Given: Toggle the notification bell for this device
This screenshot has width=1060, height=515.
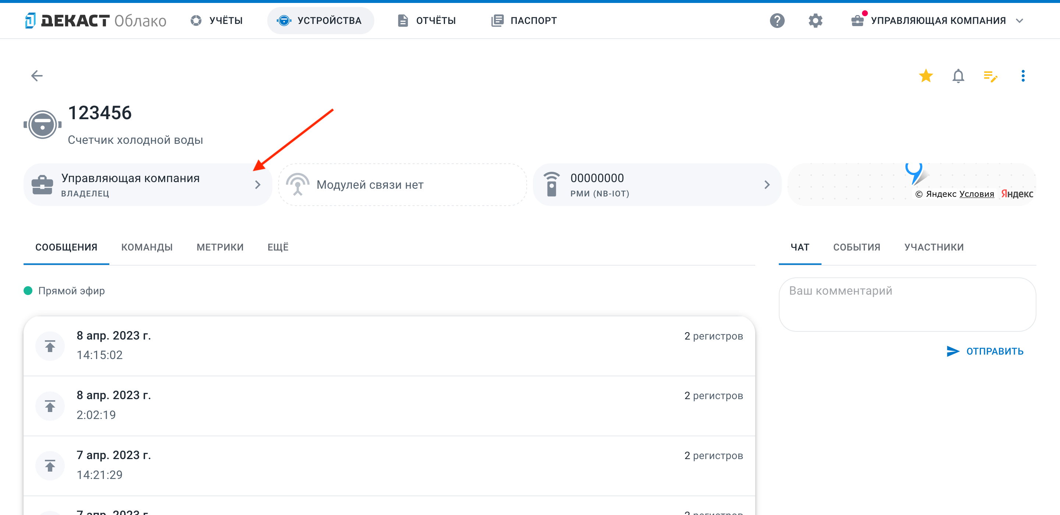Looking at the screenshot, I should (958, 76).
